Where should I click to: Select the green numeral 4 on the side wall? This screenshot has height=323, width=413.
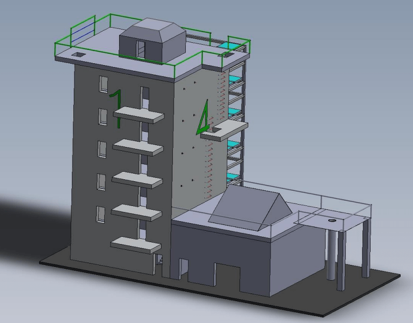click(203, 117)
